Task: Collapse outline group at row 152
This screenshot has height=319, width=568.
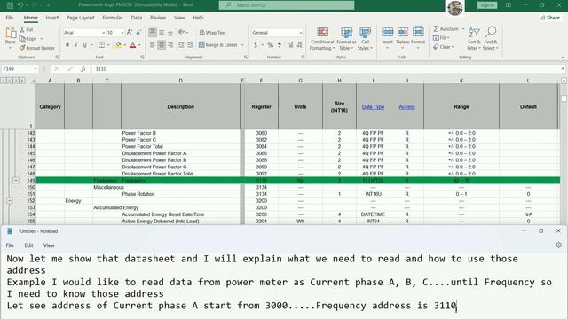Action: click(10, 201)
